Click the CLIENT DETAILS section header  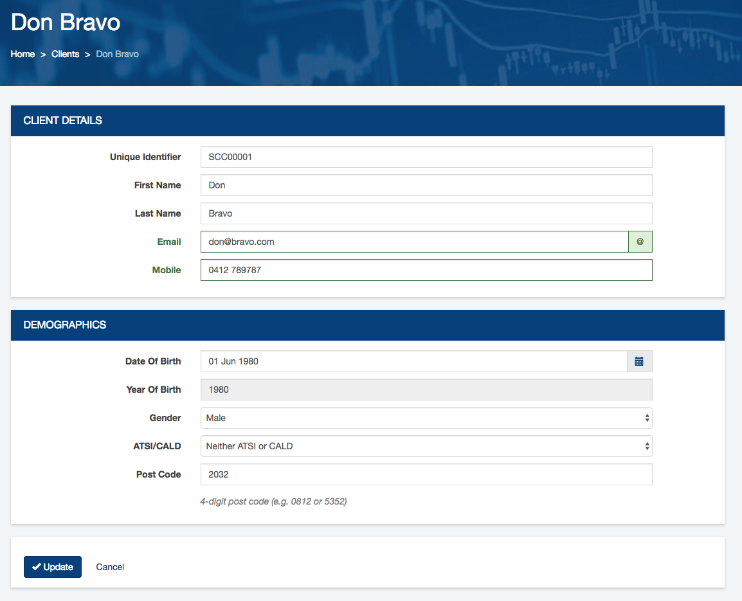[368, 121]
